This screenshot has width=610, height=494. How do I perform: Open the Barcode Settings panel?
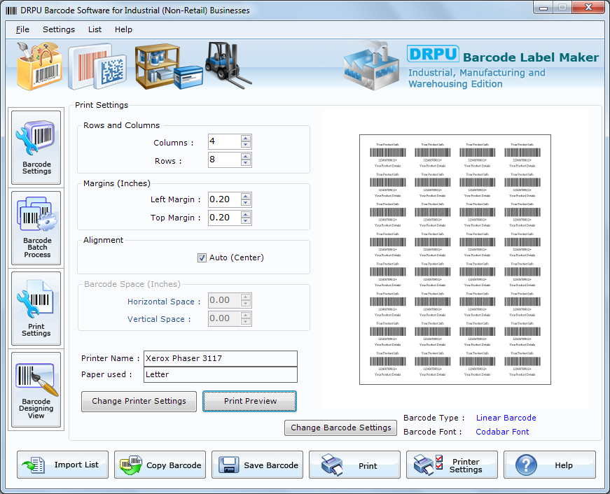[36, 147]
